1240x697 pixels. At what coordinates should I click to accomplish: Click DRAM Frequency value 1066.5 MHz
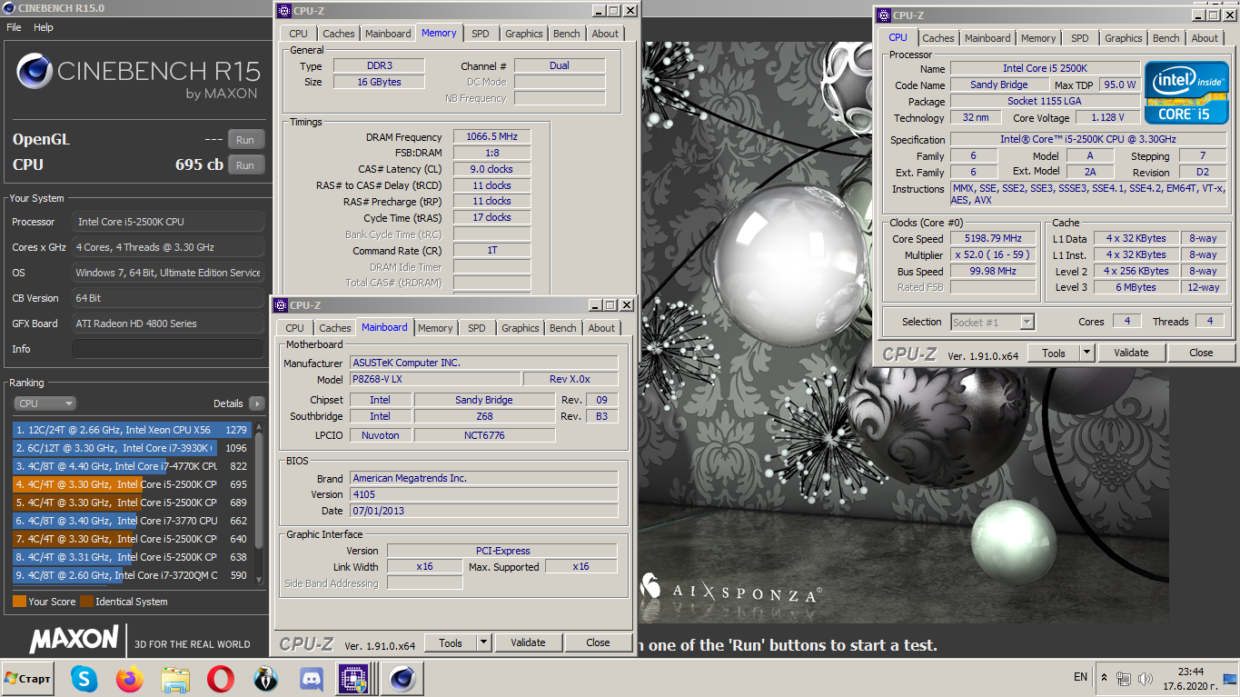(x=491, y=136)
